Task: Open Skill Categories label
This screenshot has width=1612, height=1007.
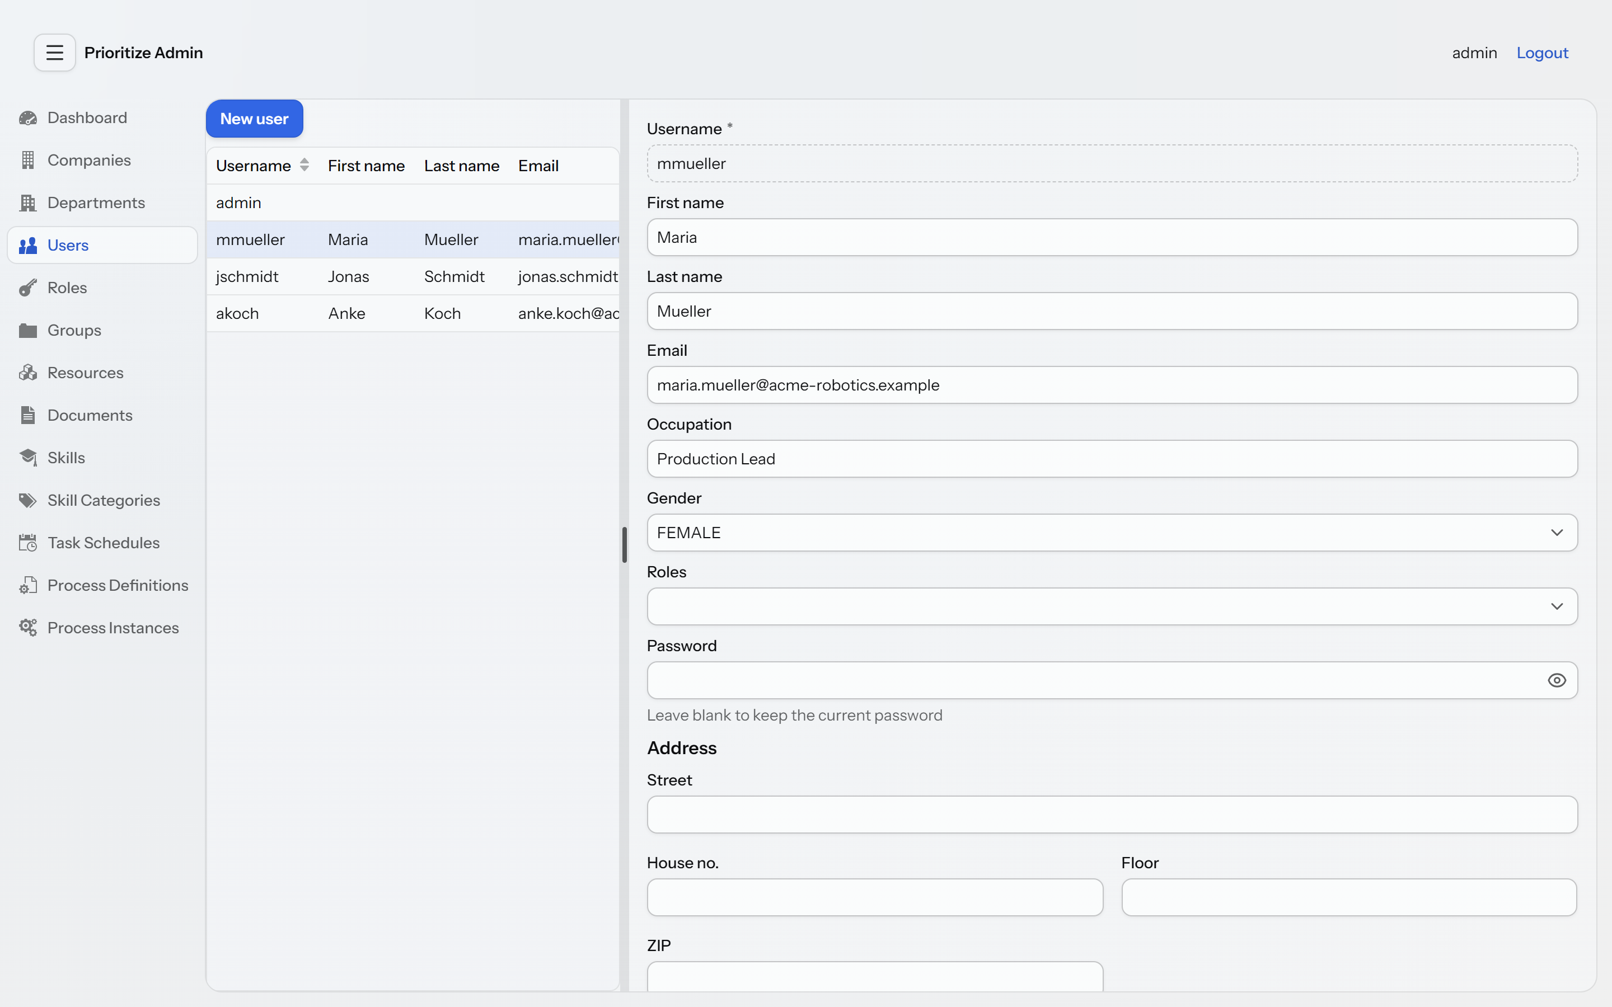Action: tap(104, 501)
